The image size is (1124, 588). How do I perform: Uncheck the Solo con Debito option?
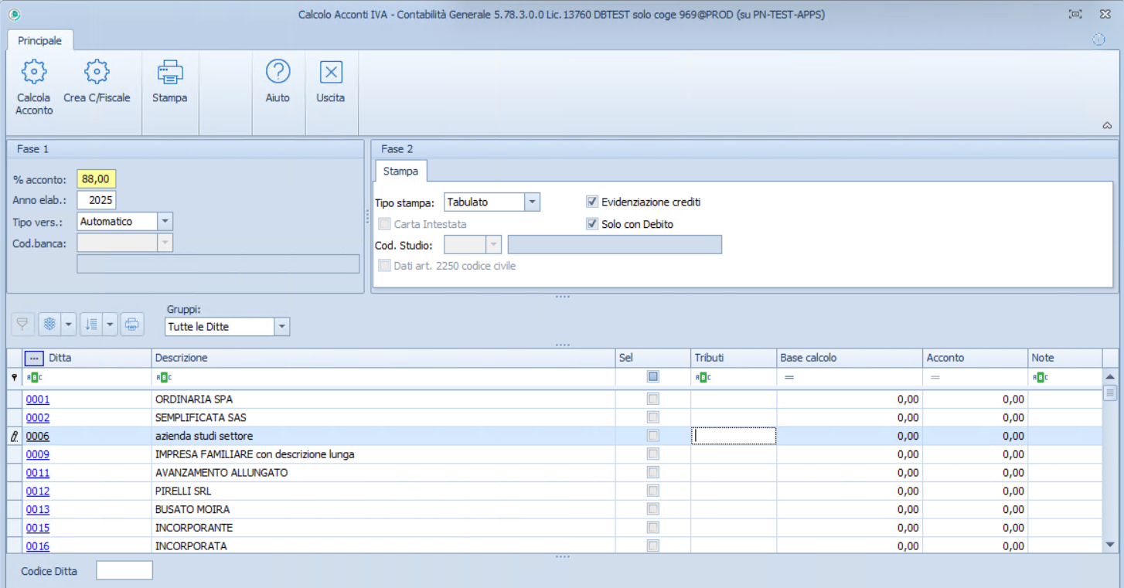point(593,224)
